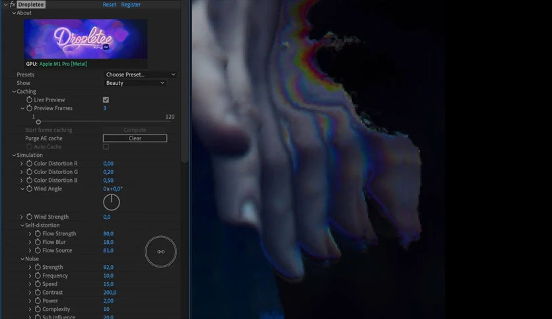Click the Register link
Image resolution: width=552 pixels, height=319 pixels.
pos(131,5)
